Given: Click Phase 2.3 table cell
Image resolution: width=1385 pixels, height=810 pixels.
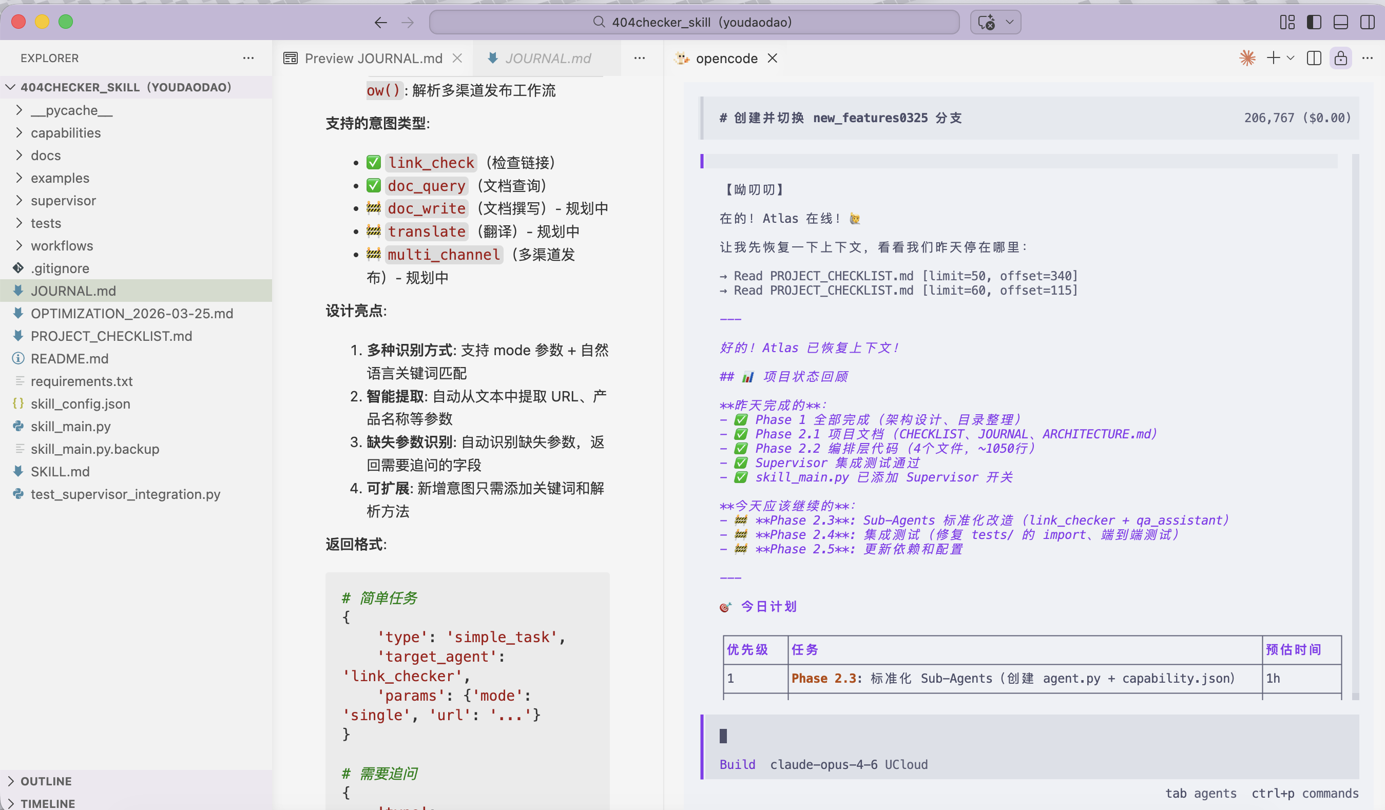Looking at the screenshot, I should (x=1025, y=678).
